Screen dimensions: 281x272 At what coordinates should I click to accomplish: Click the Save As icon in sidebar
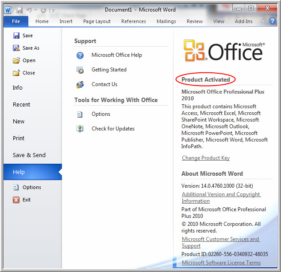pos(16,48)
